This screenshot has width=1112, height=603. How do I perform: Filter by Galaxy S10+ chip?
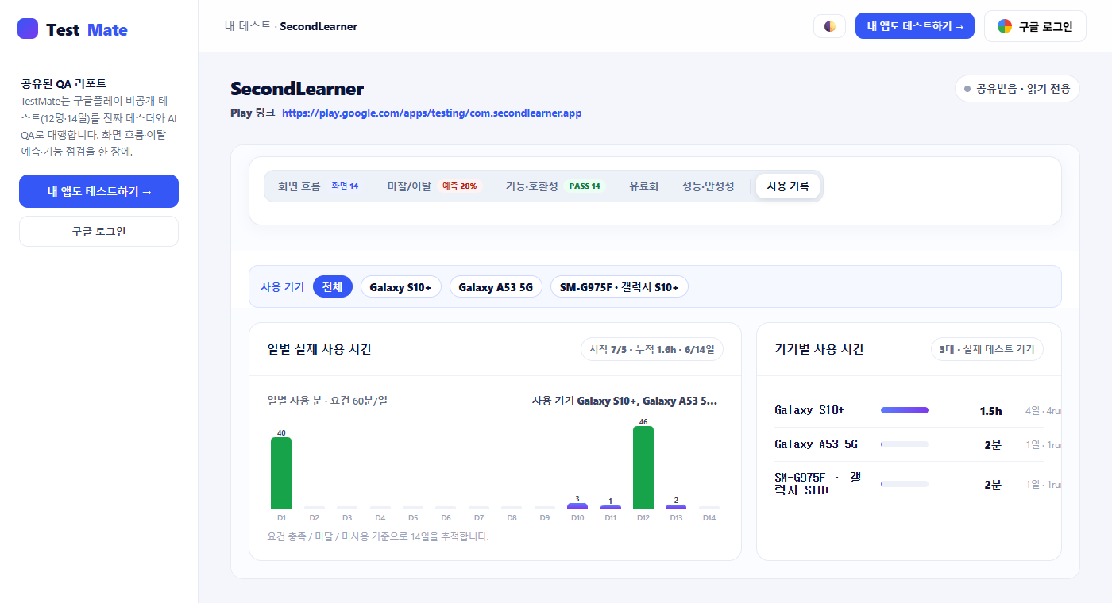(x=400, y=287)
